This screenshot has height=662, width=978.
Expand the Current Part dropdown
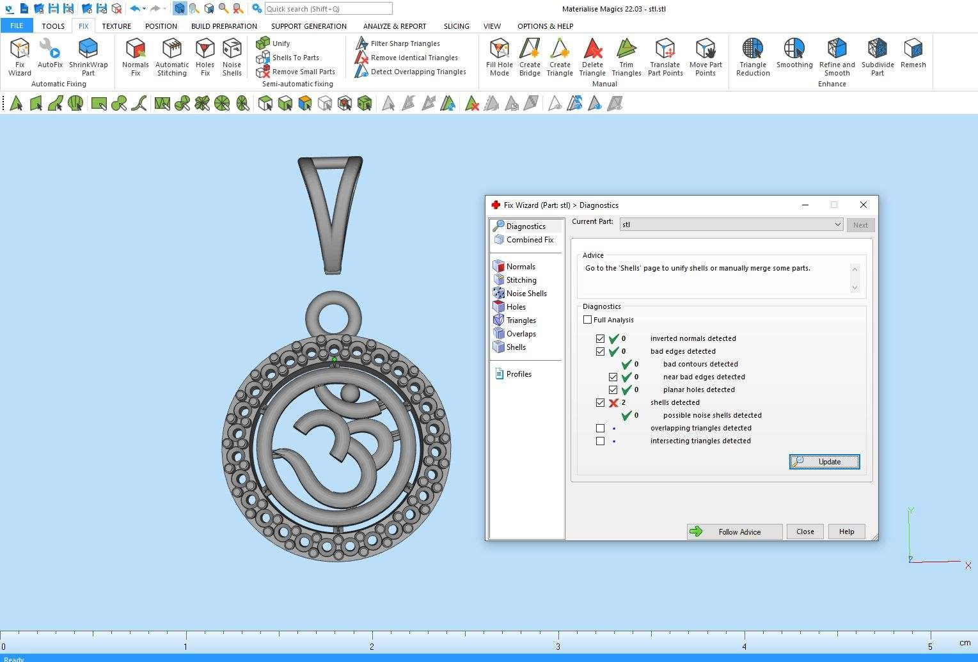(837, 225)
